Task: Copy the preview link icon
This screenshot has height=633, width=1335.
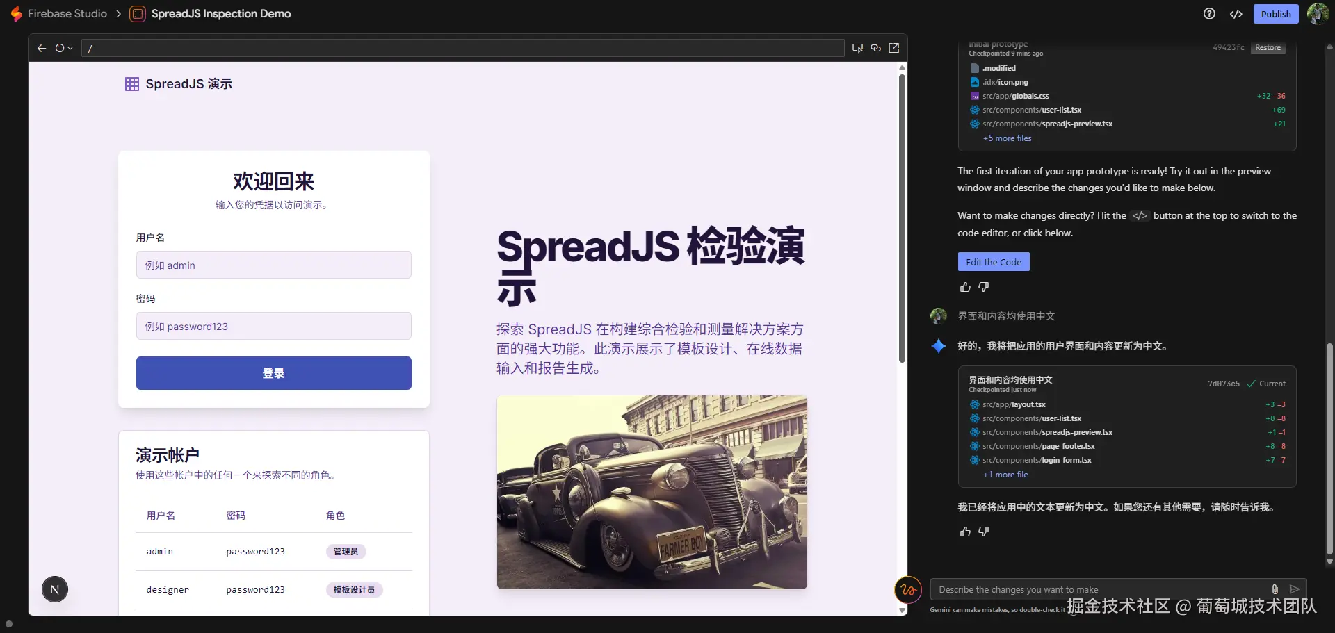Action: point(875,48)
